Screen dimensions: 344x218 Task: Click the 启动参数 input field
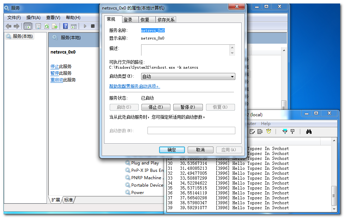pos(191,131)
